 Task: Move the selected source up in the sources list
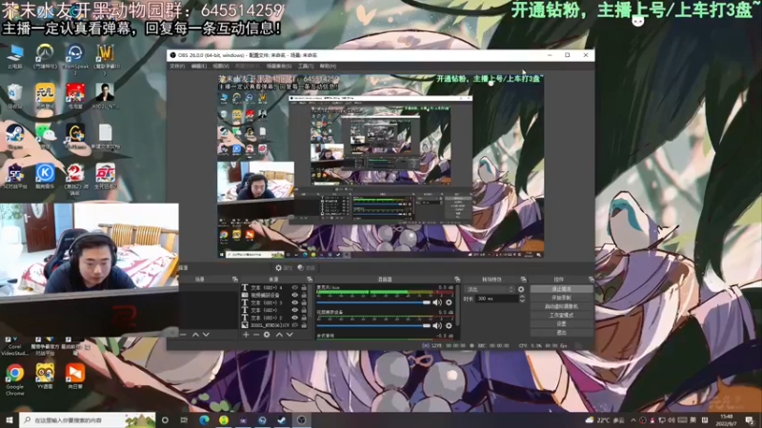[x=279, y=335]
